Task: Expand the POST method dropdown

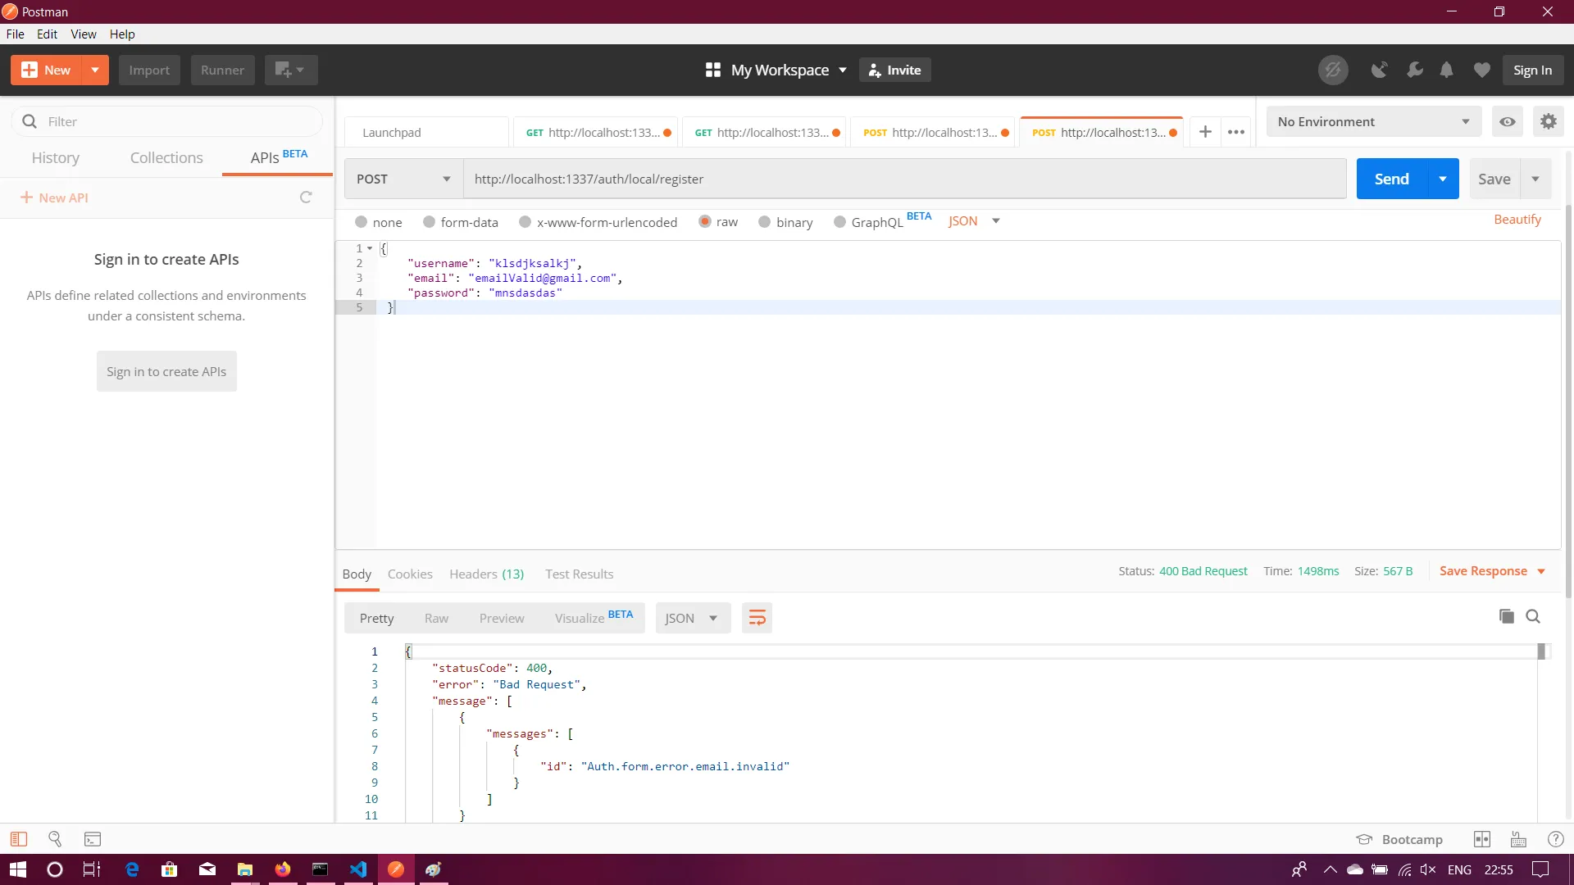Action: point(403,179)
